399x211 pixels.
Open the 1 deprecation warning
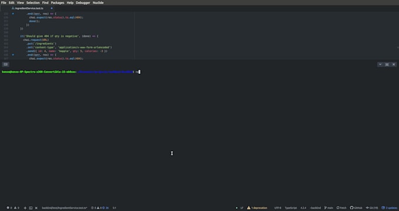(x=257, y=208)
